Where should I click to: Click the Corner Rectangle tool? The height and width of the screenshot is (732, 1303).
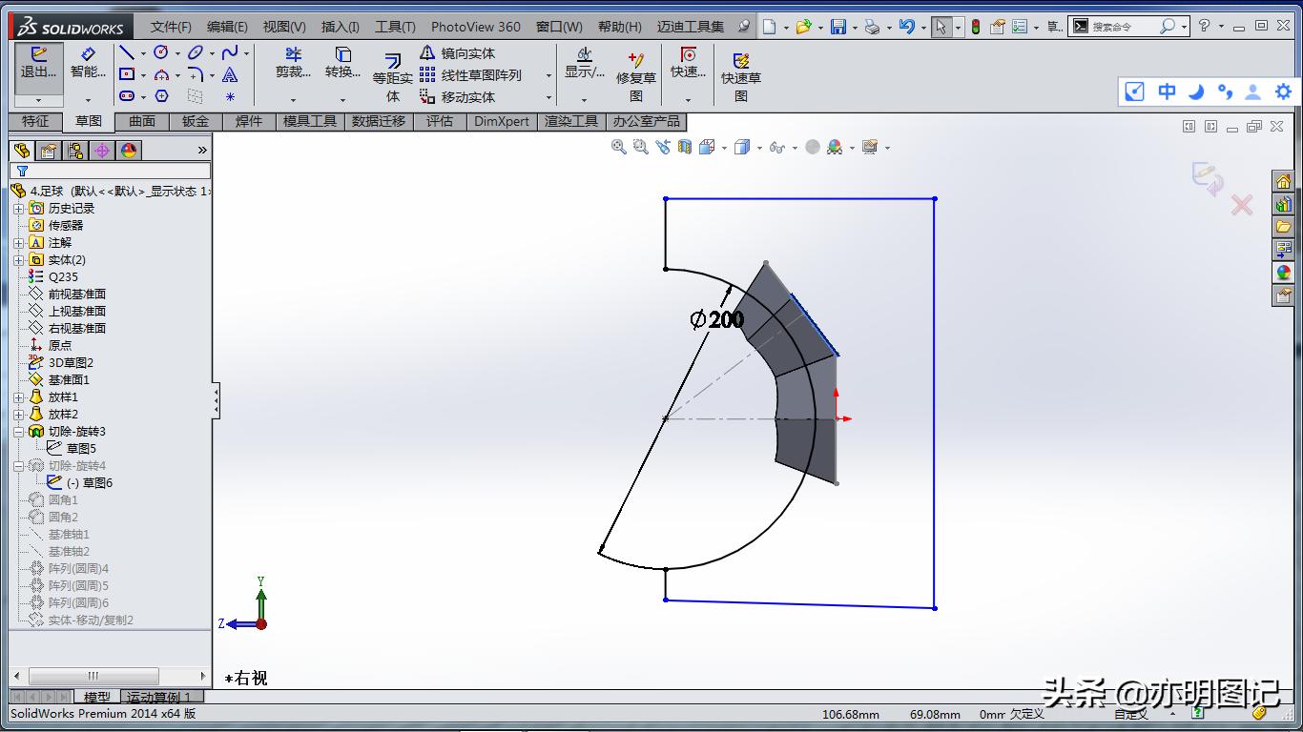point(126,74)
